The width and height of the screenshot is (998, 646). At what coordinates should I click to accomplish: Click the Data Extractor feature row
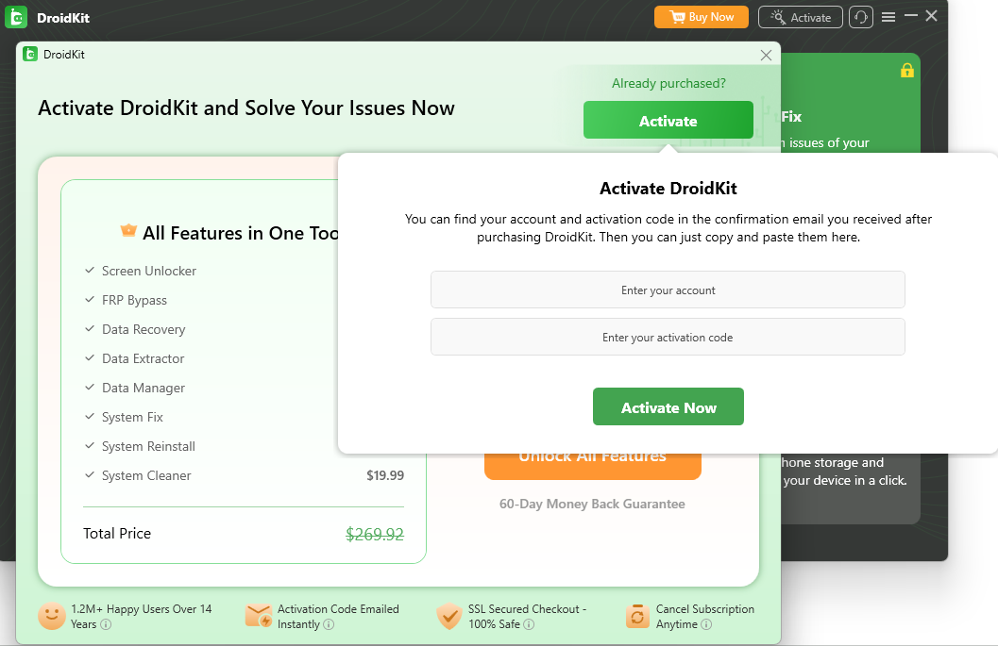point(244,358)
